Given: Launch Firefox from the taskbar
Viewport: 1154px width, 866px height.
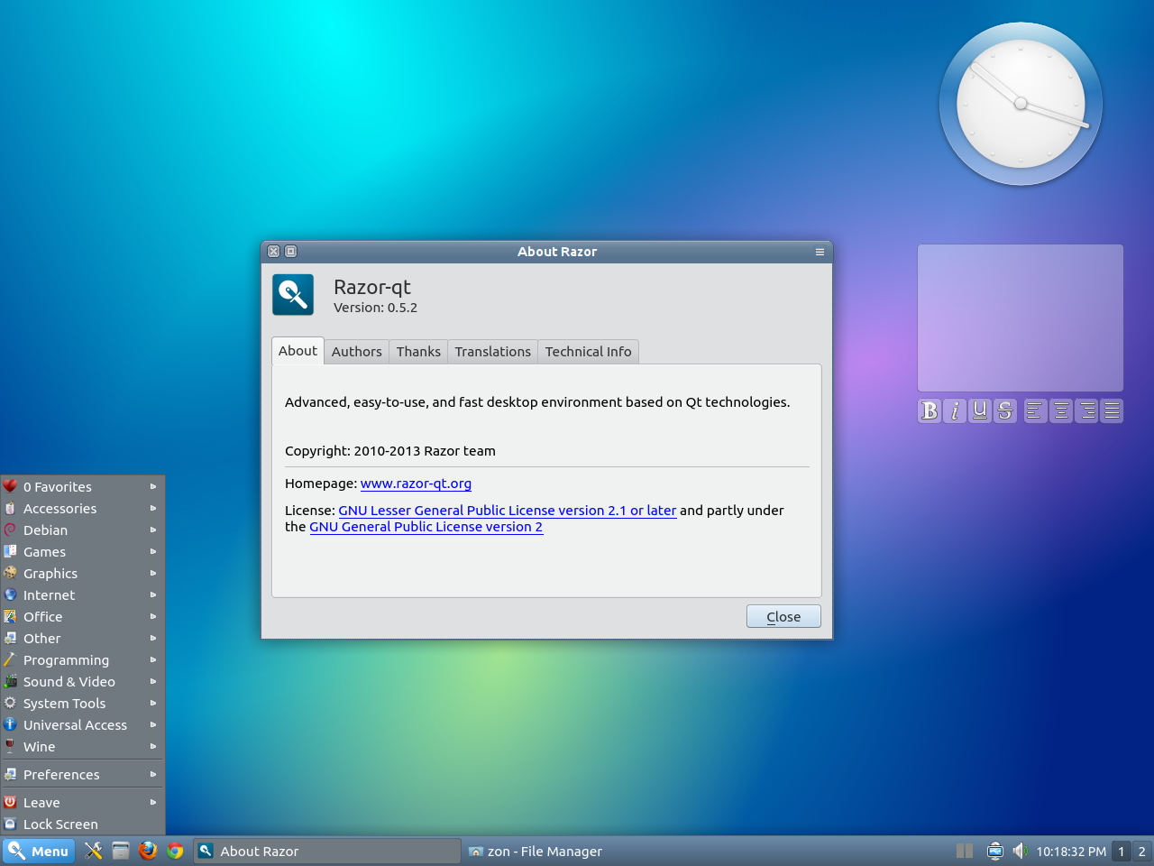Looking at the screenshot, I should click(147, 851).
